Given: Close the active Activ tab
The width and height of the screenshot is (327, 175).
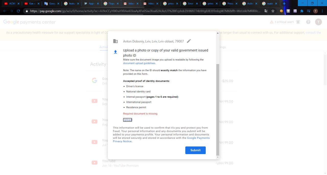Looking at the screenshot, I should (256, 4).
